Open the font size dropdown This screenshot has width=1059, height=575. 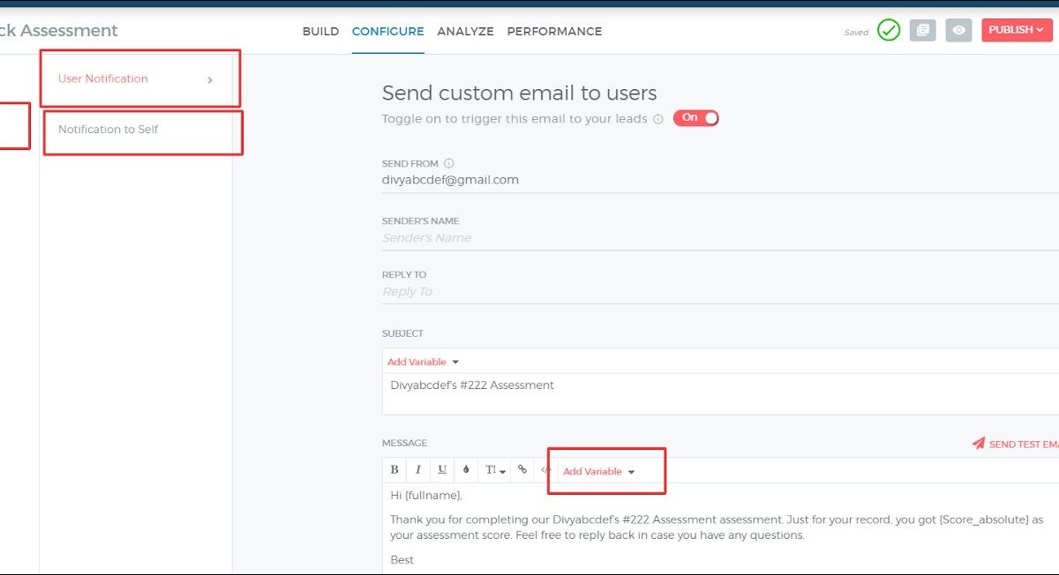[495, 471]
